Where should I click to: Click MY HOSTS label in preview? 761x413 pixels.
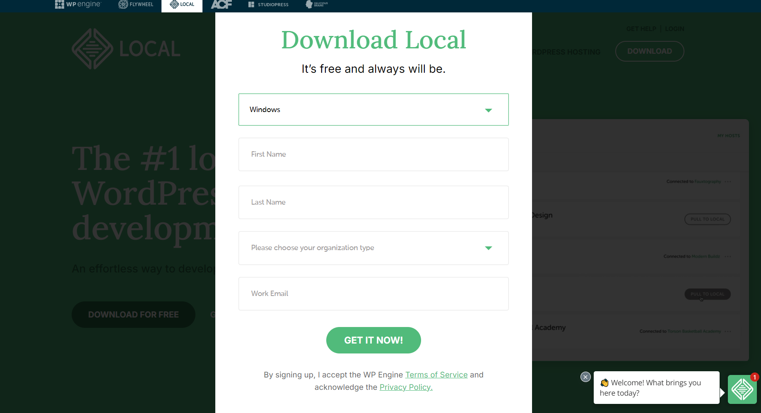[729, 136]
